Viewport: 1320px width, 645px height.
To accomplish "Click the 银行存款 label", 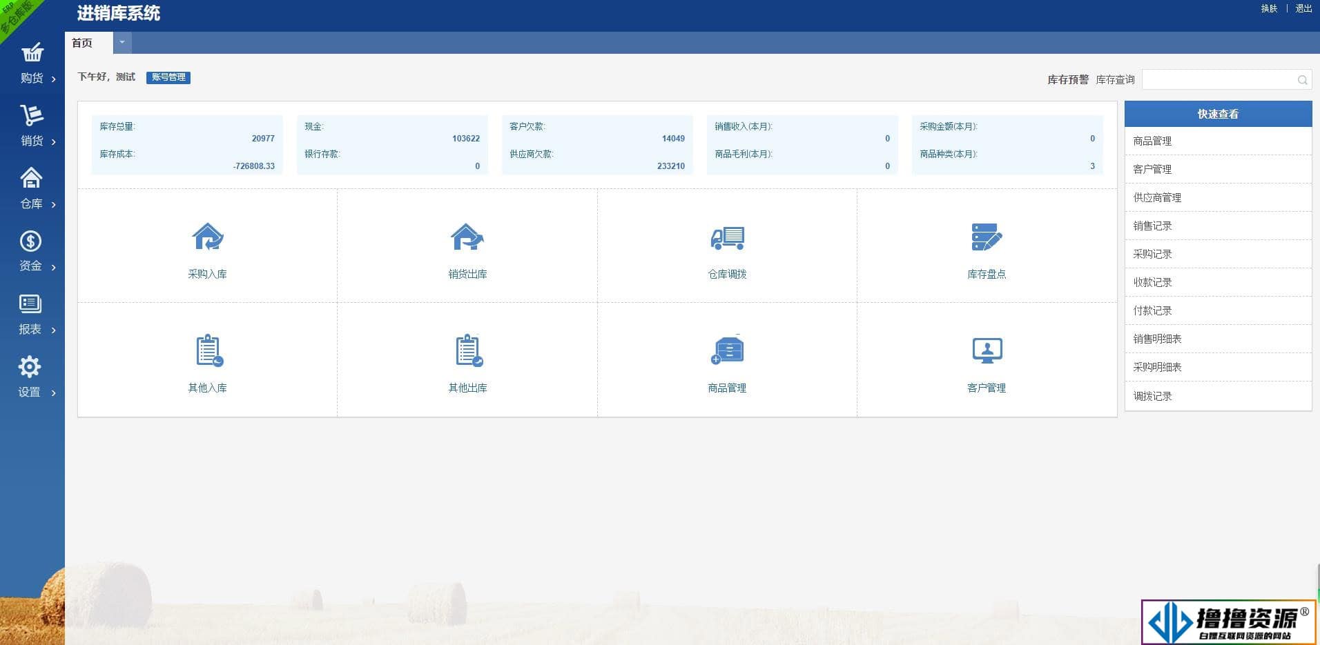I will pos(322,154).
